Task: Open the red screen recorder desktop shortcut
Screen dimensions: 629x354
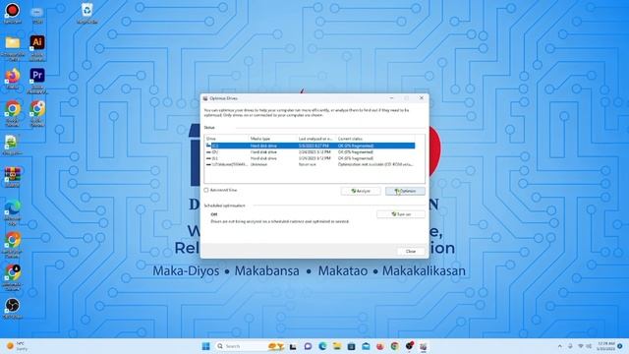Action: coord(13,13)
